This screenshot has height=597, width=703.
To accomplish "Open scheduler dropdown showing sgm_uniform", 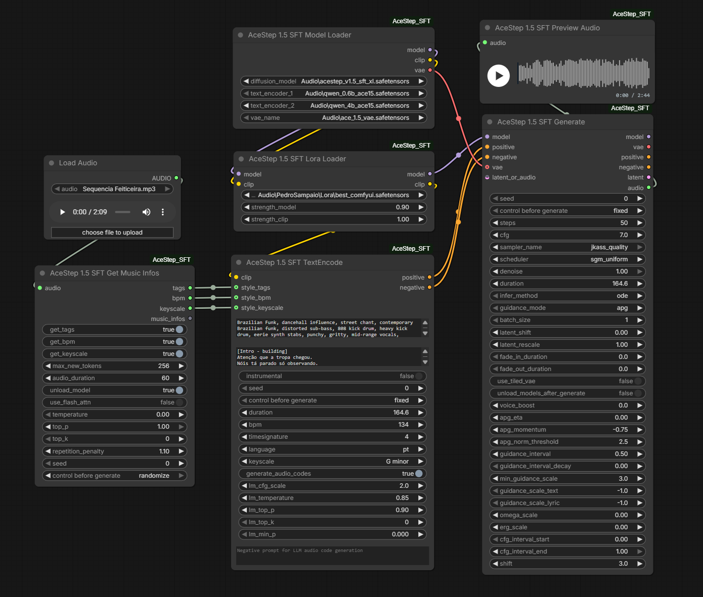I will tap(567, 259).
